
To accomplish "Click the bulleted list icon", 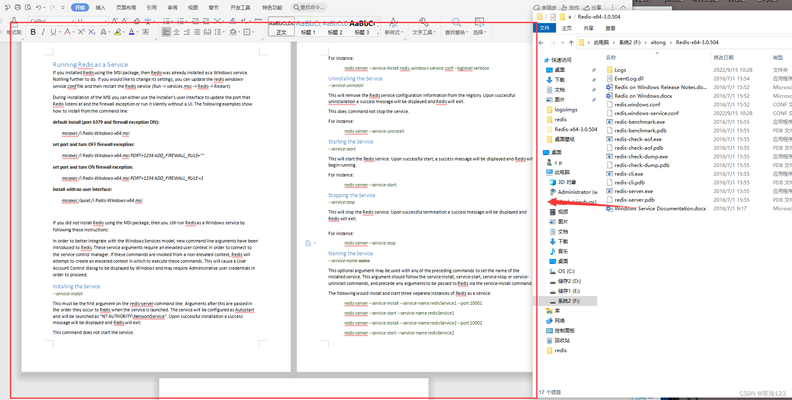I will pyautogui.click(x=166, y=21).
